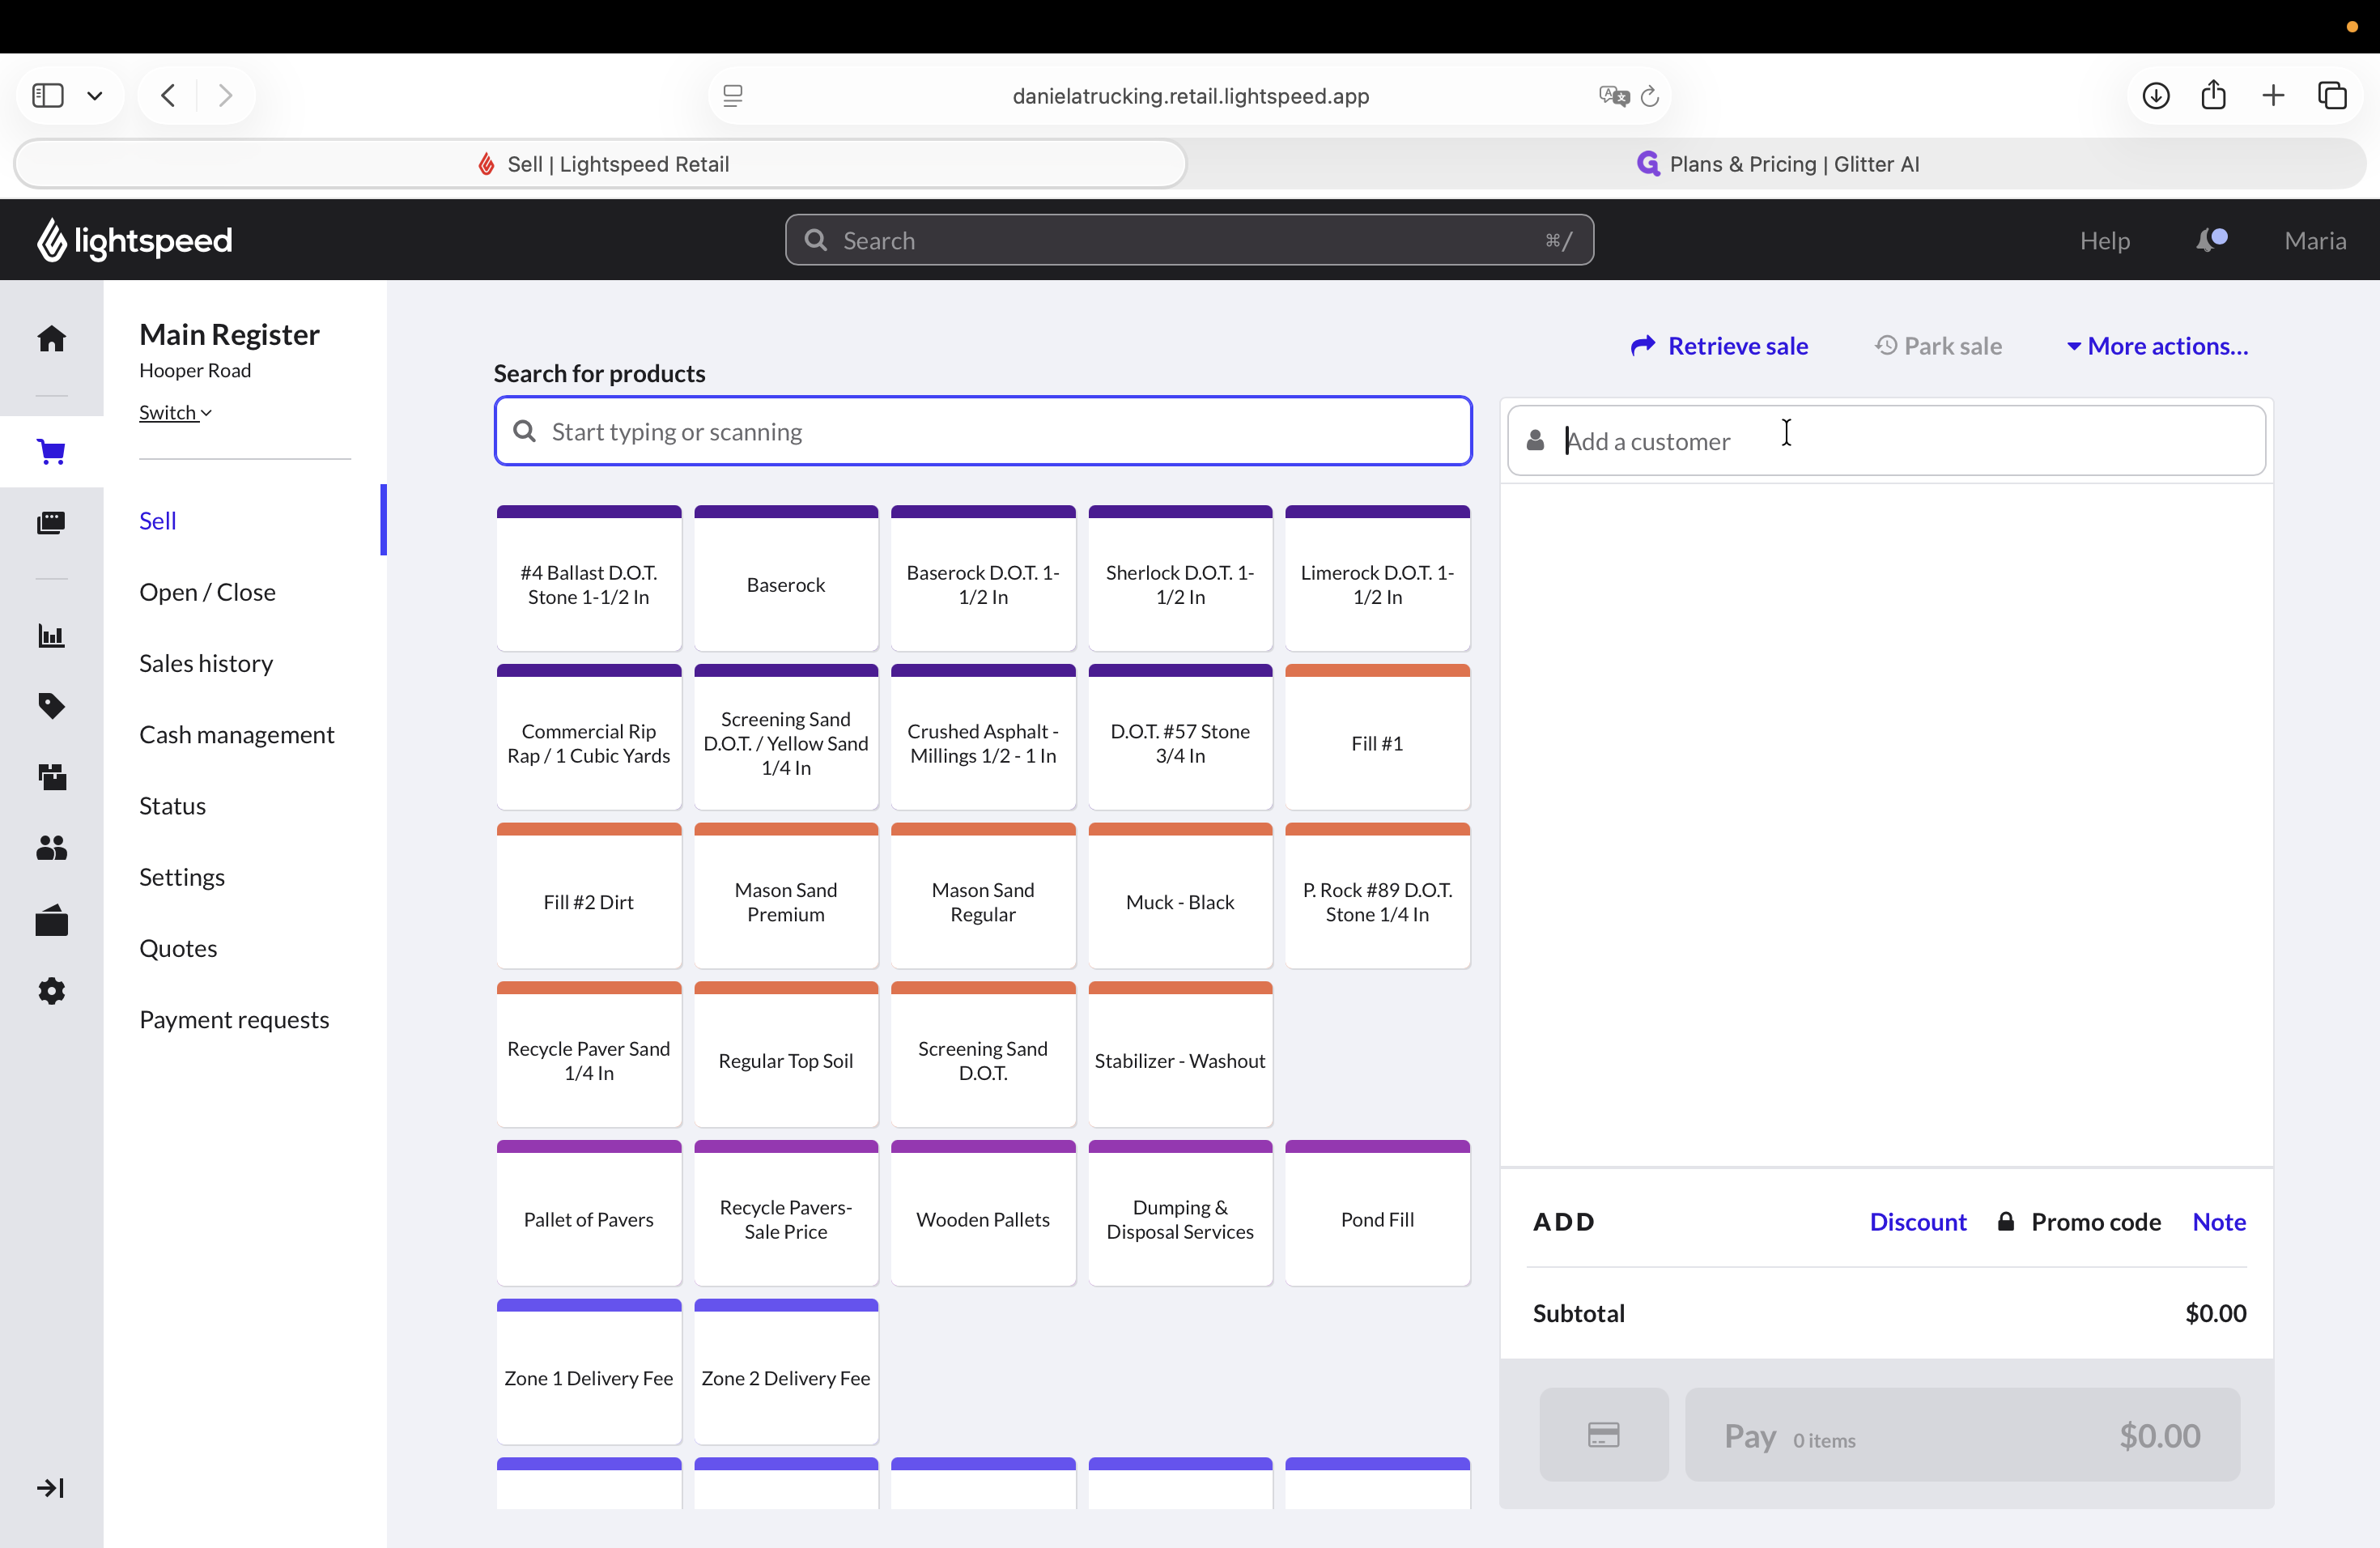Add a Discount to the sale
The width and height of the screenshot is (2380, 1548).
pos(1917,1222)
